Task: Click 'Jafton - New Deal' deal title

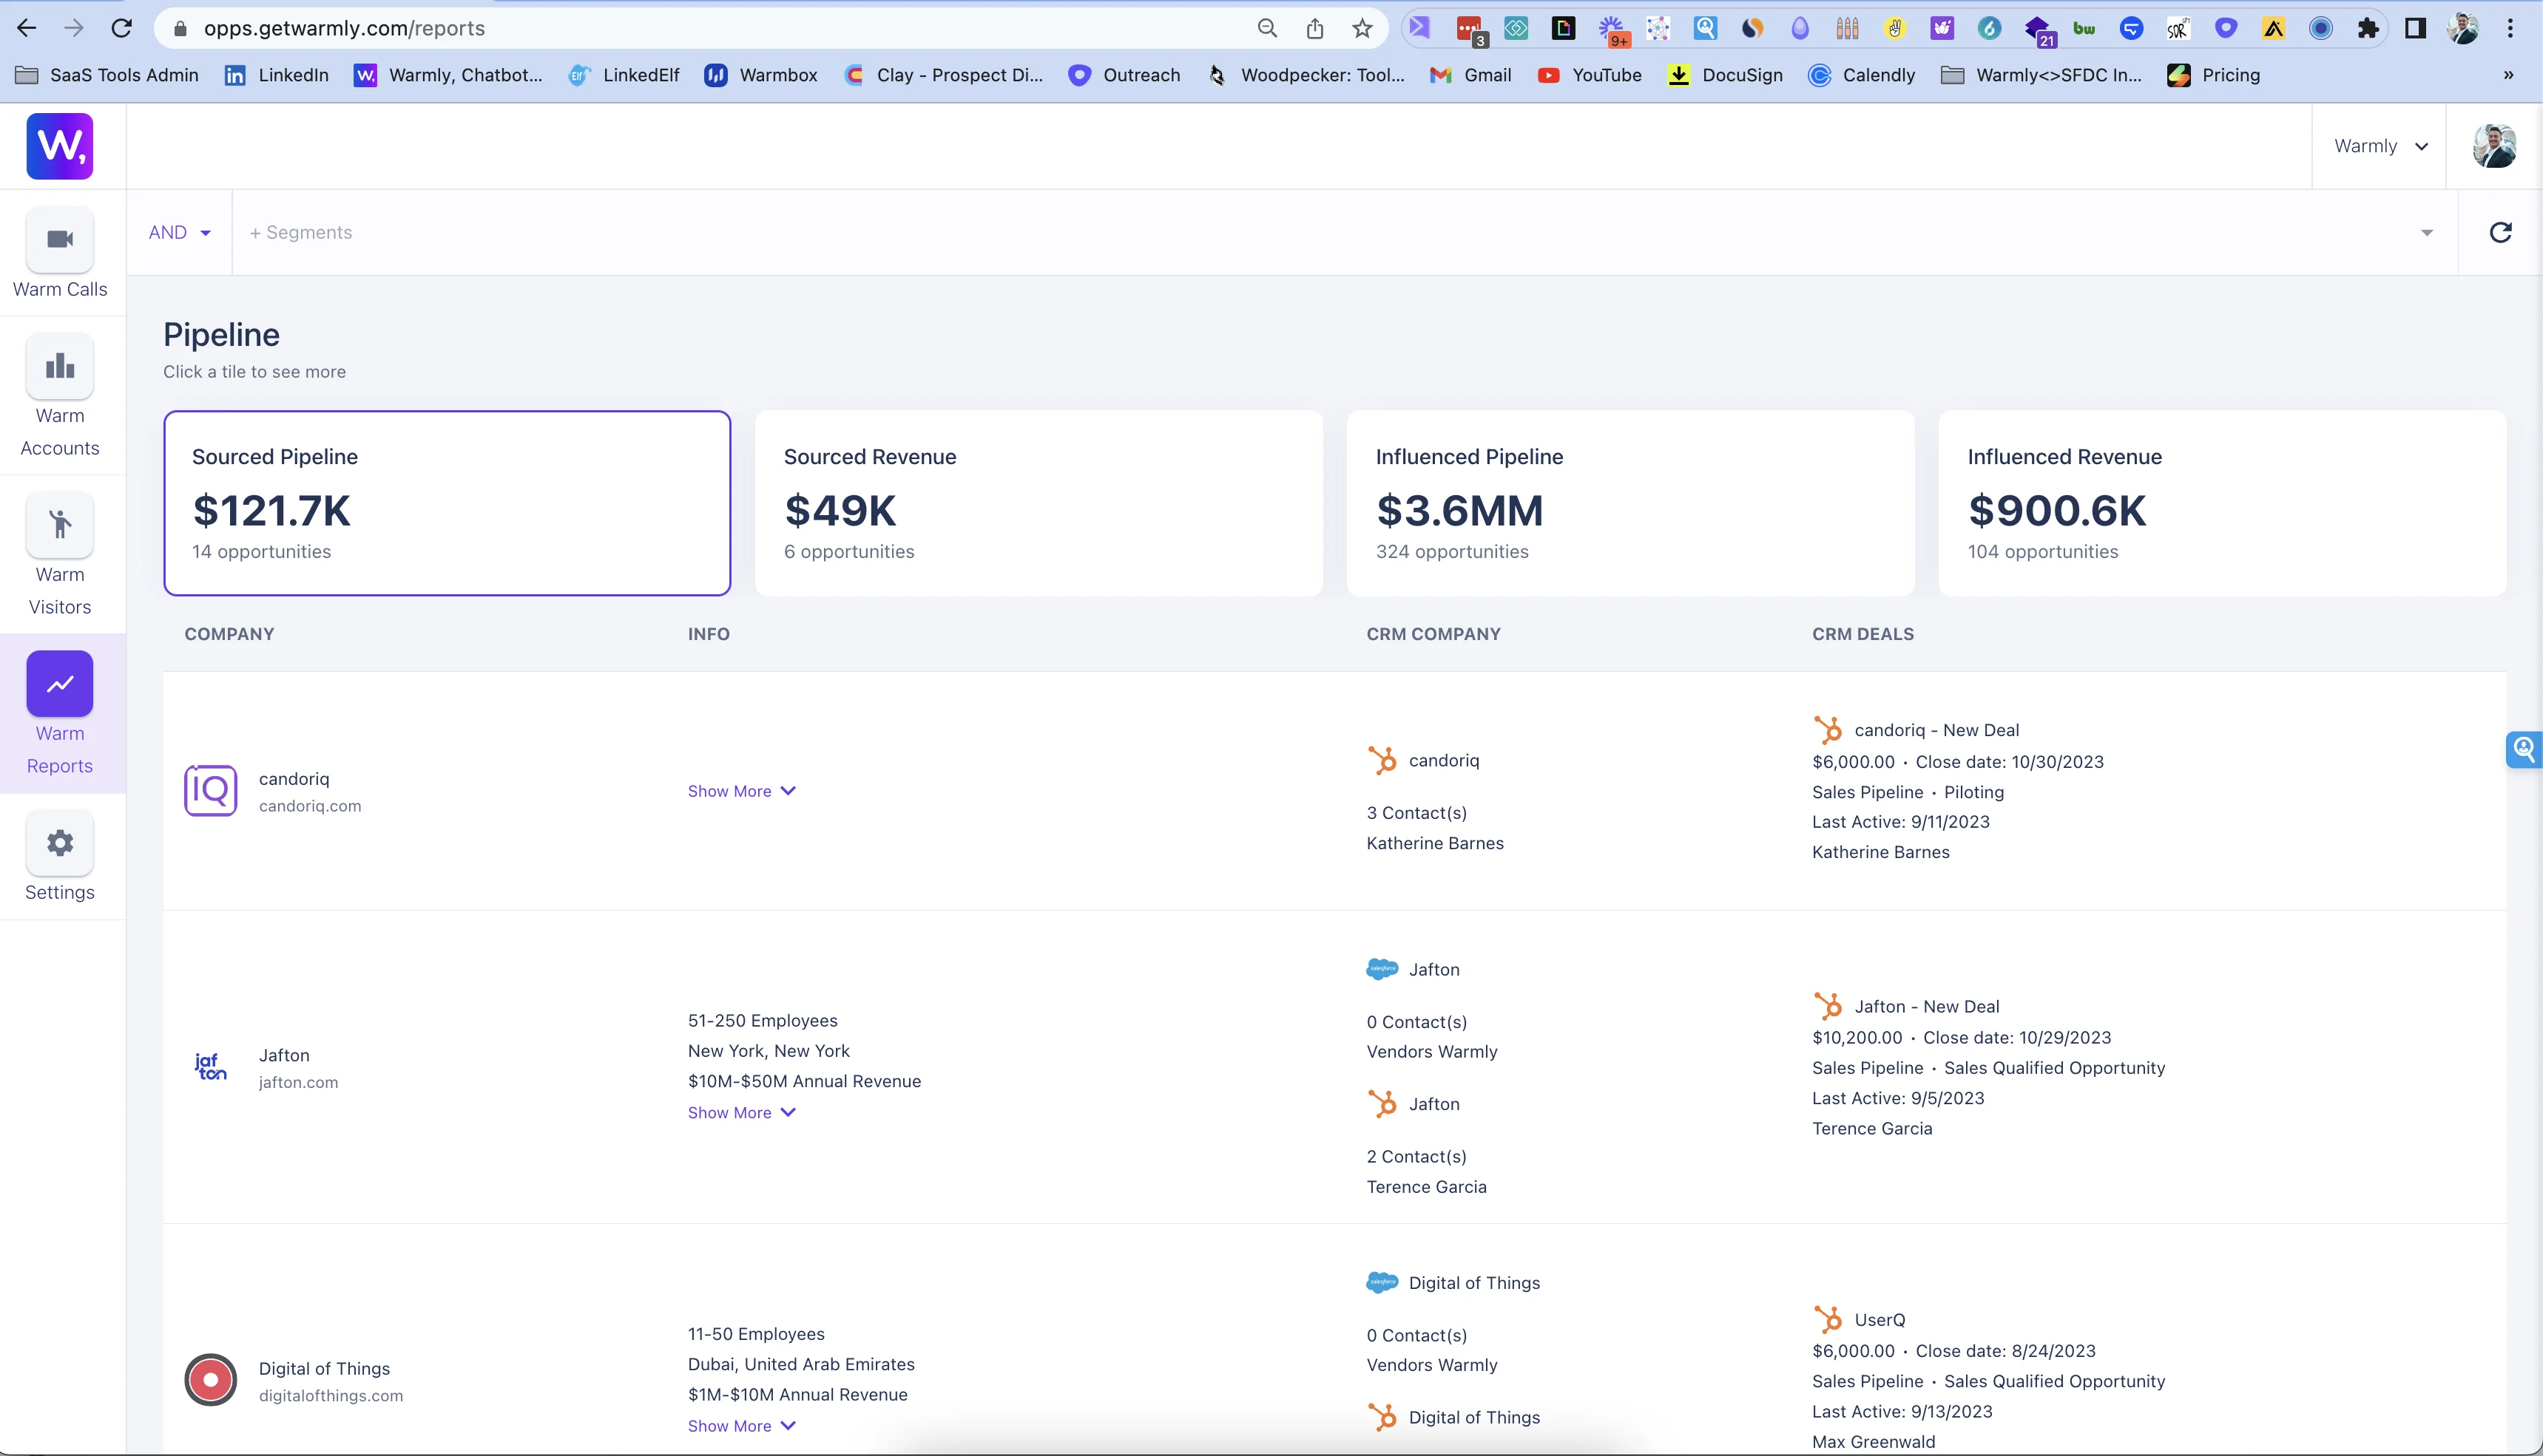Action: [1927, 1007]
